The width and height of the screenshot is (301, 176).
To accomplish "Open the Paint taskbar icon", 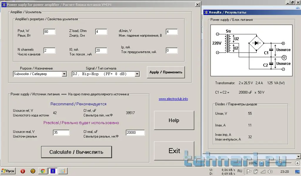I will [x=63, y=171].
